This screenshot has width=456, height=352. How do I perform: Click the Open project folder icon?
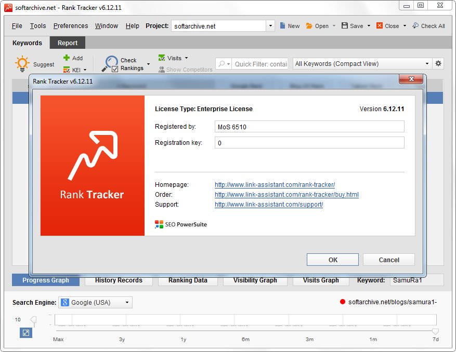point(309,26)
